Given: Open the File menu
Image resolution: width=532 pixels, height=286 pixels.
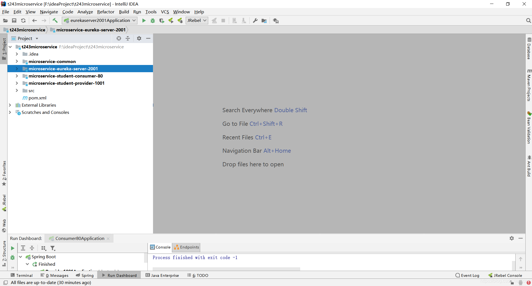Looking at the screenshot, I should [6, 12].
